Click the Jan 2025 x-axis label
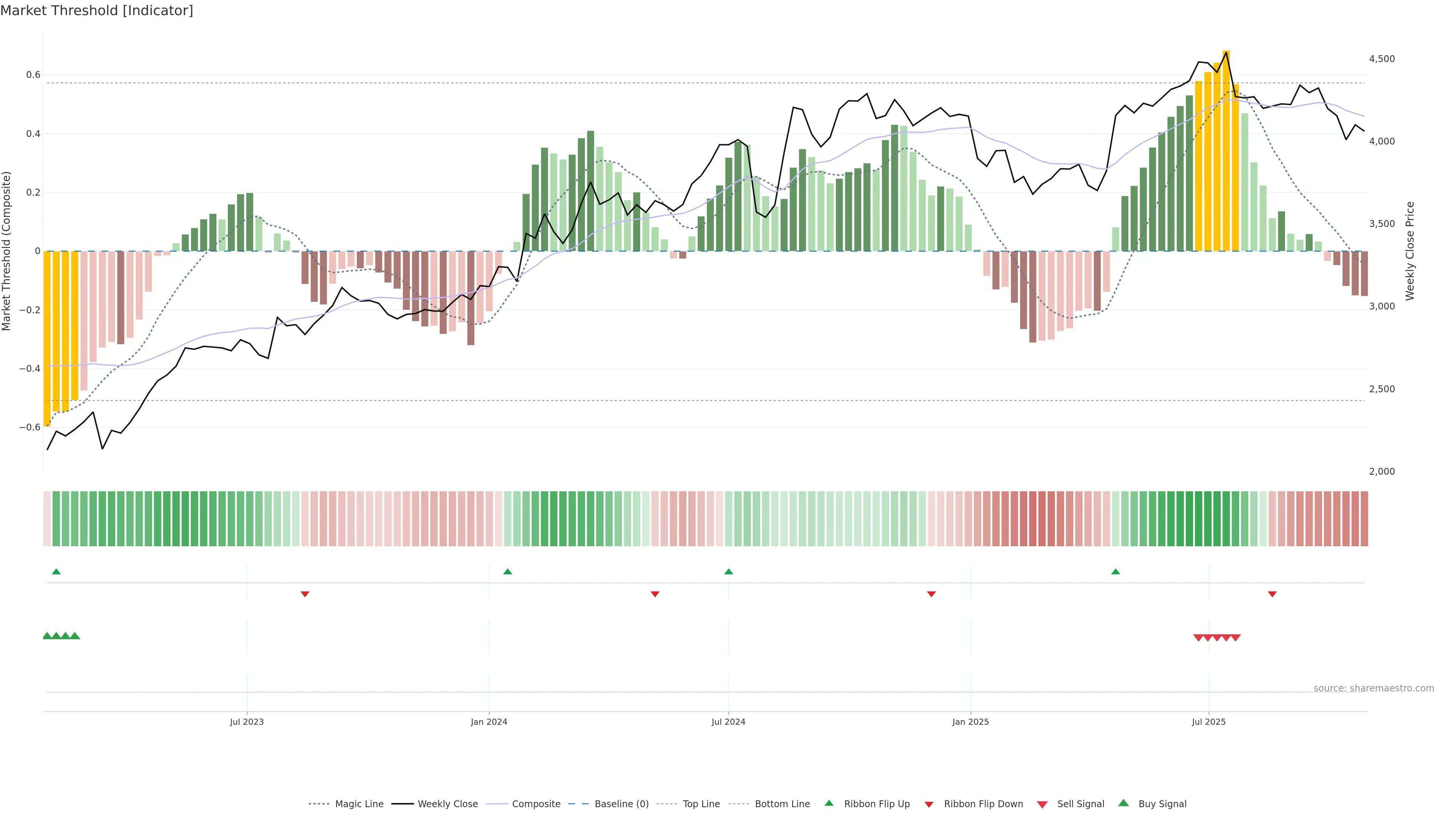This screenshot has height=817, width=1453. coord(970,722)
